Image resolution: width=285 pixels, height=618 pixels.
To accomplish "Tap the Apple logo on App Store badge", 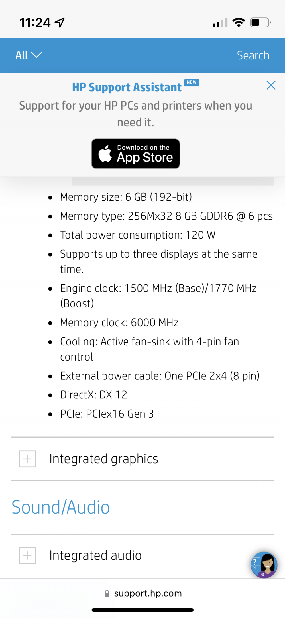I will click(105, 154).
